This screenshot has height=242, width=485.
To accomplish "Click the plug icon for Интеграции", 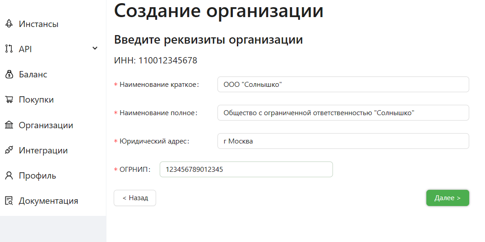I will 9,150.
